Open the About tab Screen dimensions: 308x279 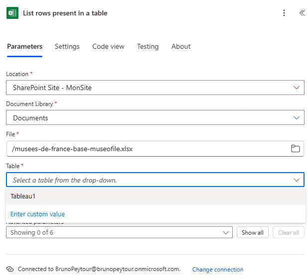pos(181,46)
